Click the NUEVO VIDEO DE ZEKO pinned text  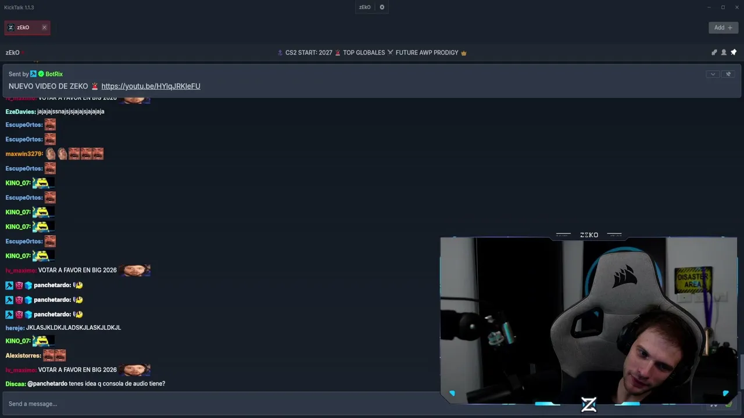point(48,87)
